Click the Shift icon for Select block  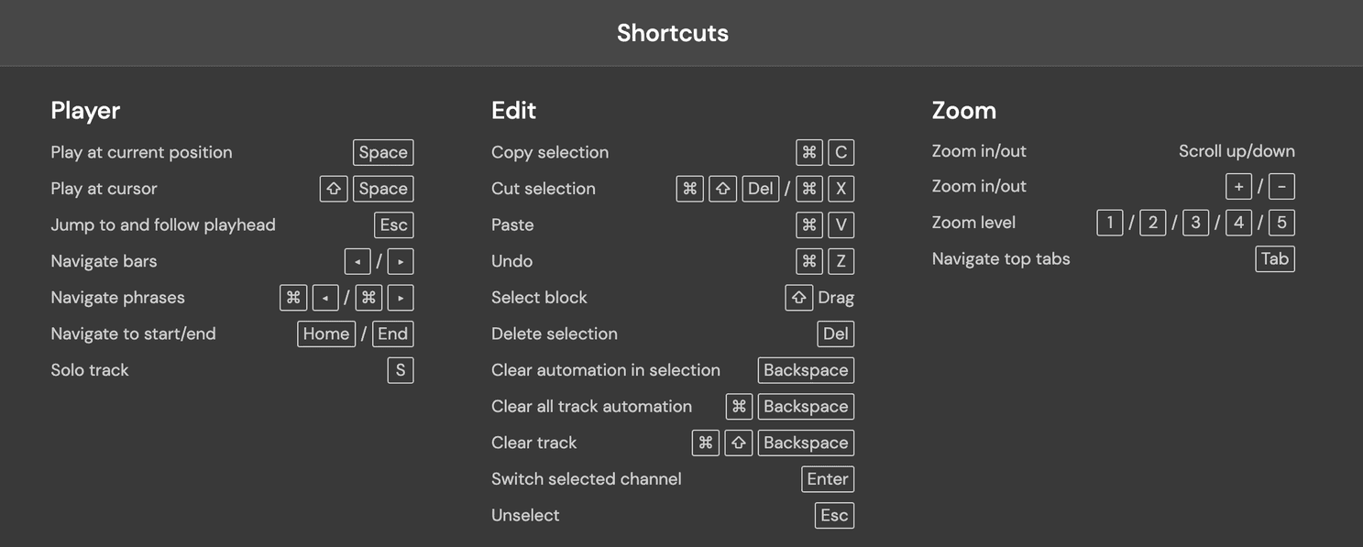point(798,298)
